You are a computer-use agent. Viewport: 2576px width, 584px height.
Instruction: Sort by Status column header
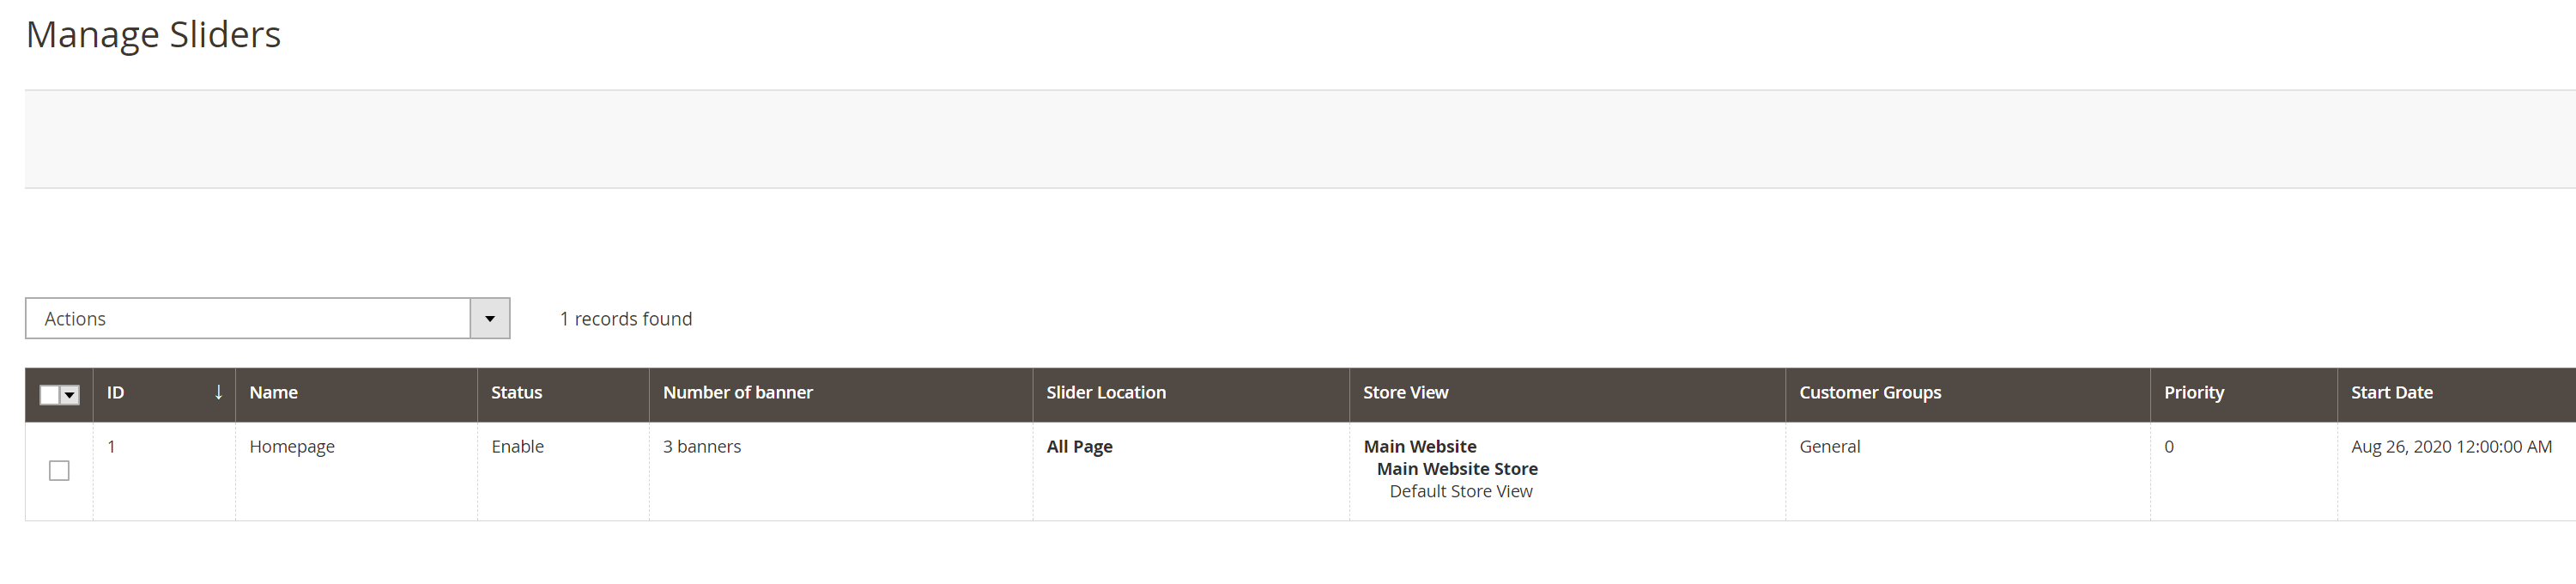[563, 393]
